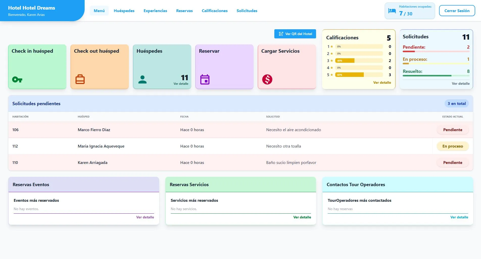Open Ver detalle in Calificaciones card
Viewport: 481px width, 259px height.
click(x=382, y=82)
